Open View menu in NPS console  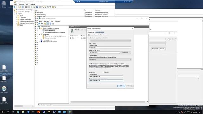pyautogui.click(x=52, y=21)
